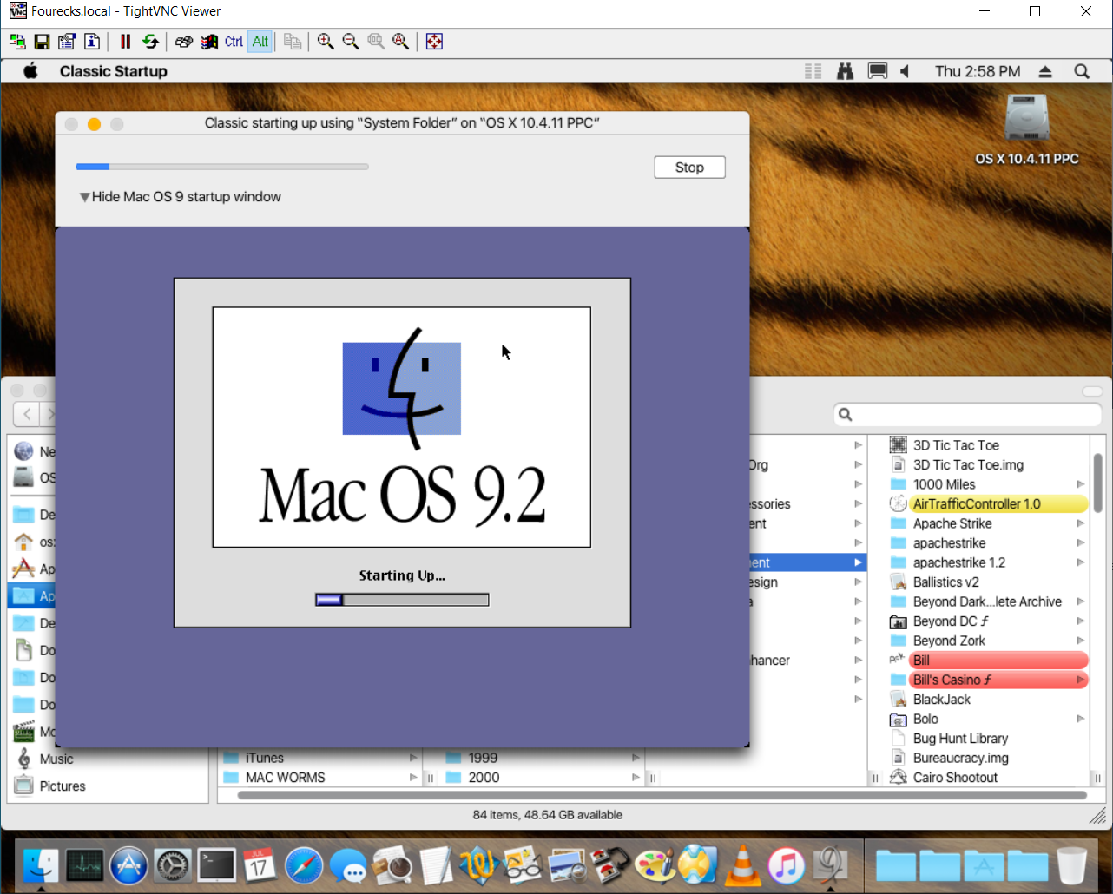Show Connection info icon in toolbar

tap(92, 42)
